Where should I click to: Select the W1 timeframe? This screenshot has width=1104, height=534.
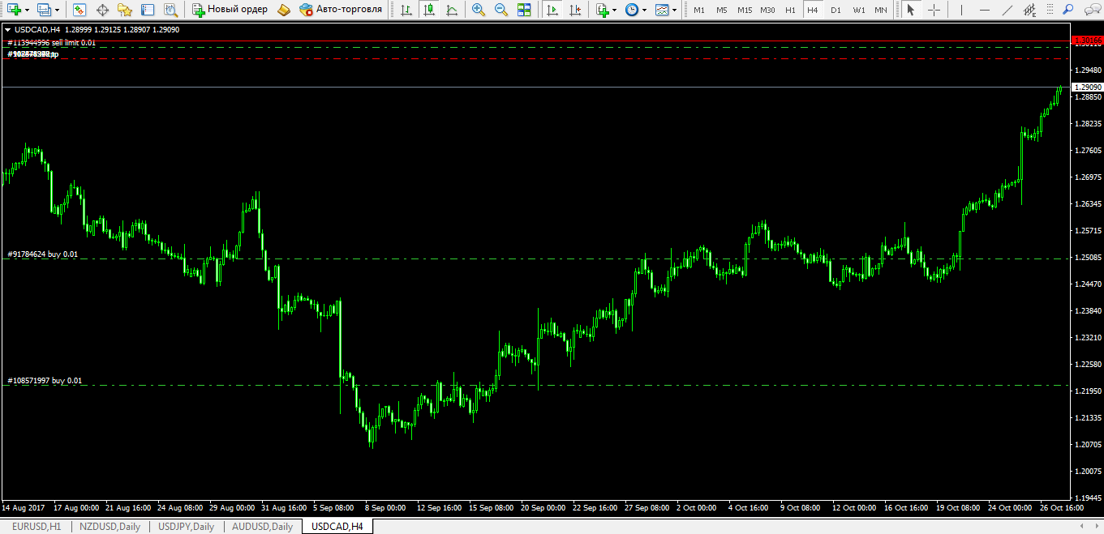click(x=858, y=10)
